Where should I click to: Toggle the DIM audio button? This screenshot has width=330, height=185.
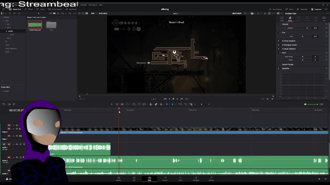tap(321, 104)
